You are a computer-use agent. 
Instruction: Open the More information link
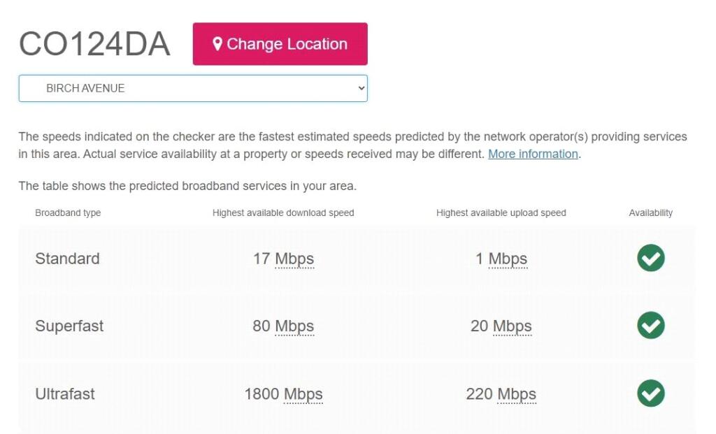coord(532,154)
